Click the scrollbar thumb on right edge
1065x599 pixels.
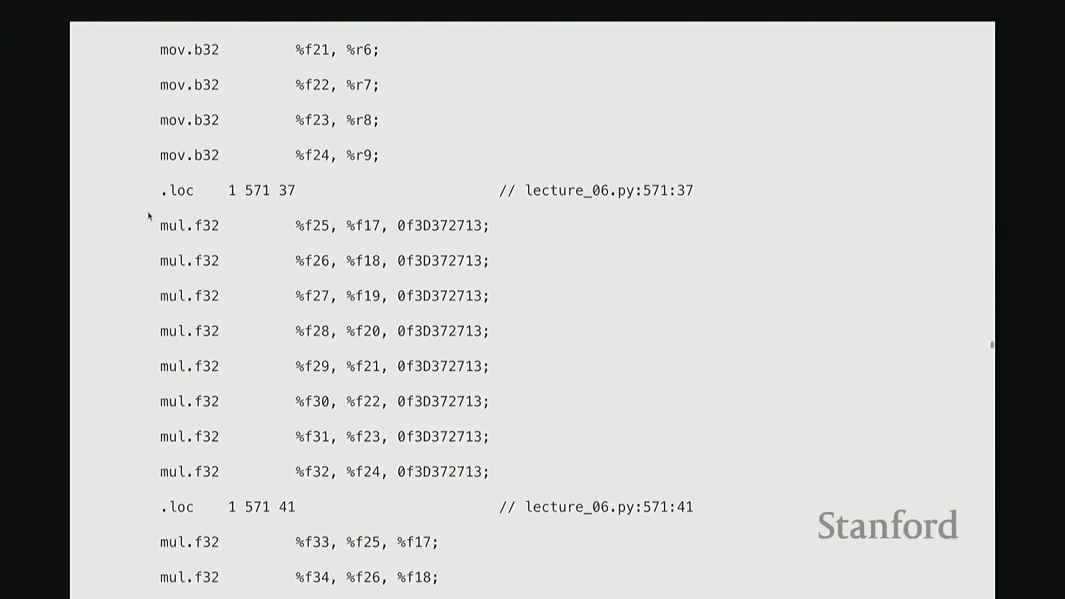pos(992,345)
